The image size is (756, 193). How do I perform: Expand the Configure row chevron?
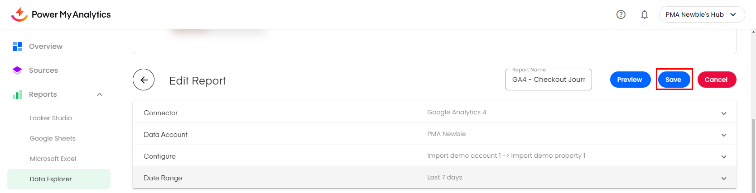pyautogui.click(x=724, y=156)
